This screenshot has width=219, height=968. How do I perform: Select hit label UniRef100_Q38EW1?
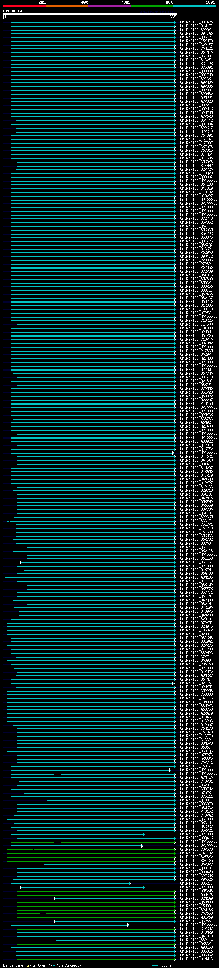coord(196,868)
